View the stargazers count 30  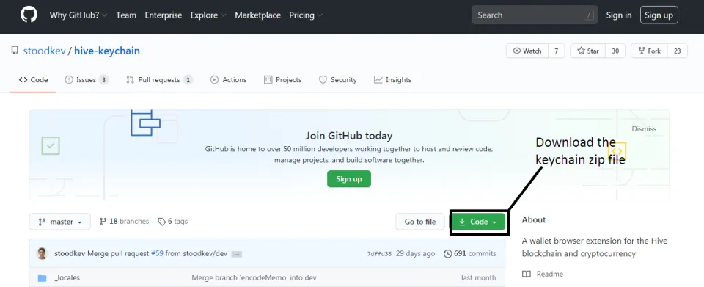tap(615, 51)
